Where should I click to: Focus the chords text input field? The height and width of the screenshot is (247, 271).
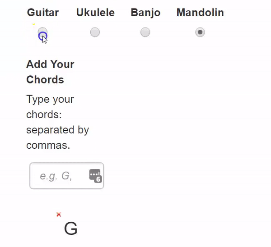(x=66, y=176)
